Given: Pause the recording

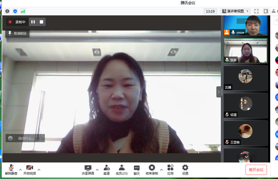Looking at the screenshot, I should (33, 22).
